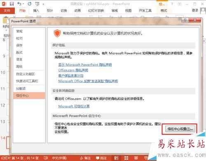Click the PowerPoint application logo icon

(4, 4)
